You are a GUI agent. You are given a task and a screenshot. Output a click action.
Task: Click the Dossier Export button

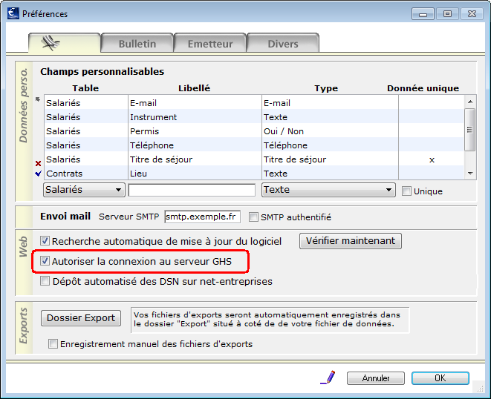81,318
